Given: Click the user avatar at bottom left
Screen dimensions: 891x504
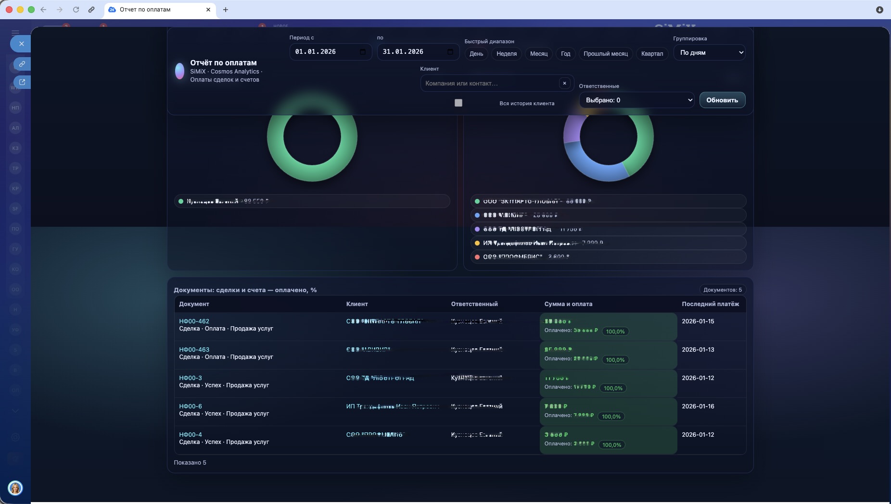Looking at the screenshot, I should (15, 488).
